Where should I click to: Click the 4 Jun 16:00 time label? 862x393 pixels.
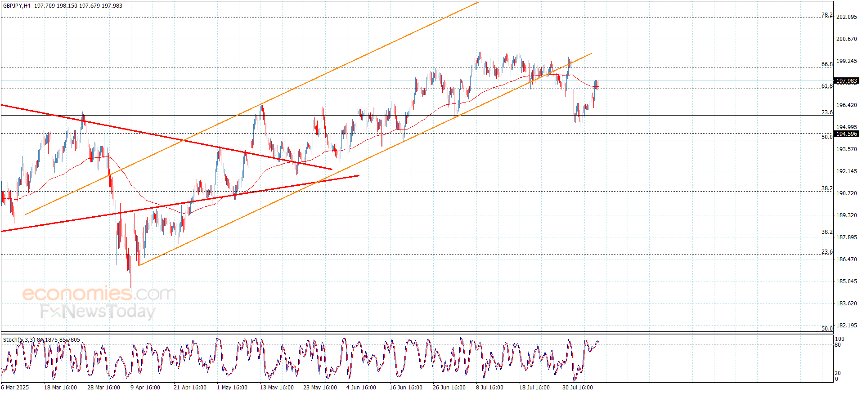click(361, 388)
